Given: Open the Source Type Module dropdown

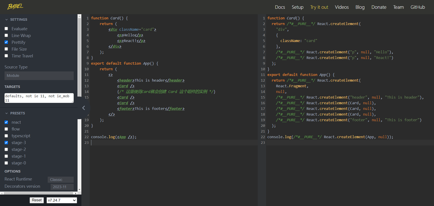Looking at the screenshot, I should pos(39,76).
